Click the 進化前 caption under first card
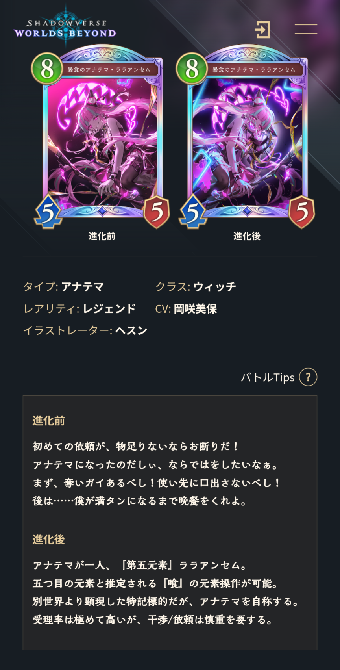Image resolution: width=340 pixels, height=670 pixels. coord(102,236)
